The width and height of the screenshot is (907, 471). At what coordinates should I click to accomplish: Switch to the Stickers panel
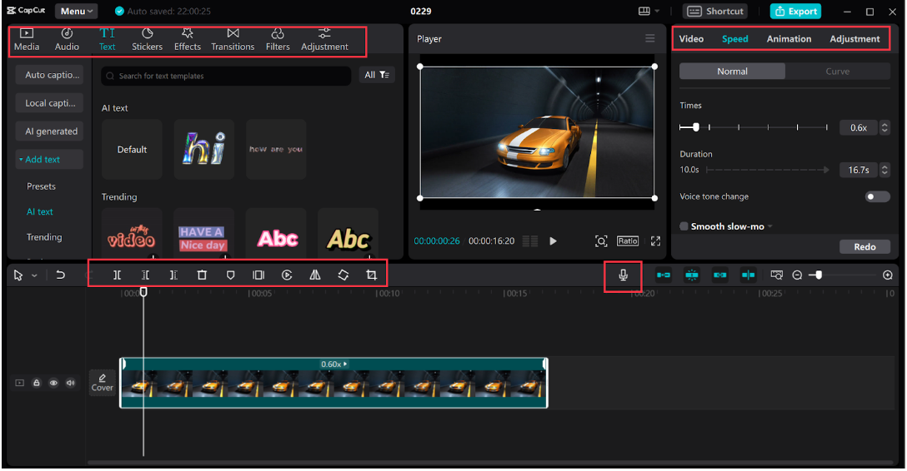(147, 40)
